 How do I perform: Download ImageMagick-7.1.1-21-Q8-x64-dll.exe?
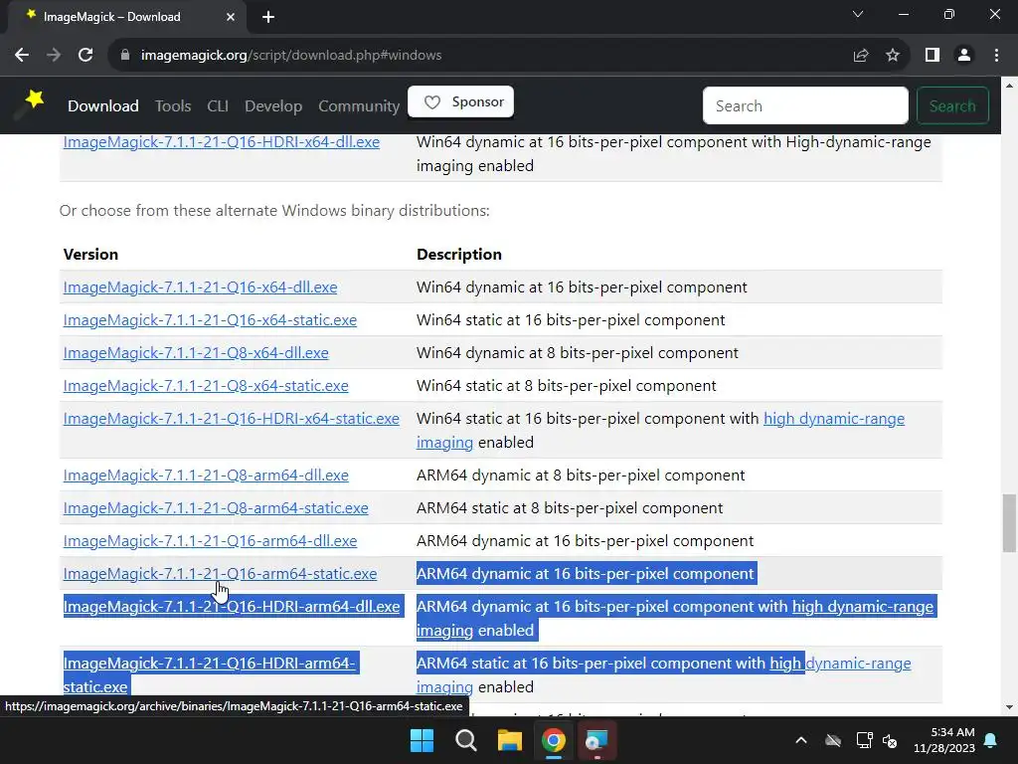point(196,353)
